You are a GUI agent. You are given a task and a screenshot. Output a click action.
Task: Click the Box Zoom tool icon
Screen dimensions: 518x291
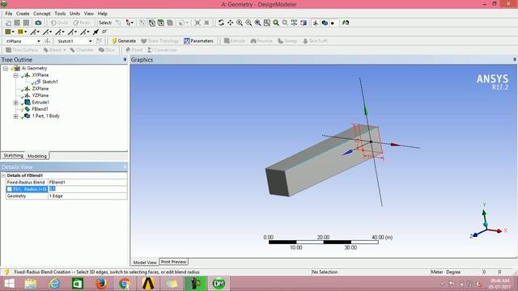tap(248, 23)
